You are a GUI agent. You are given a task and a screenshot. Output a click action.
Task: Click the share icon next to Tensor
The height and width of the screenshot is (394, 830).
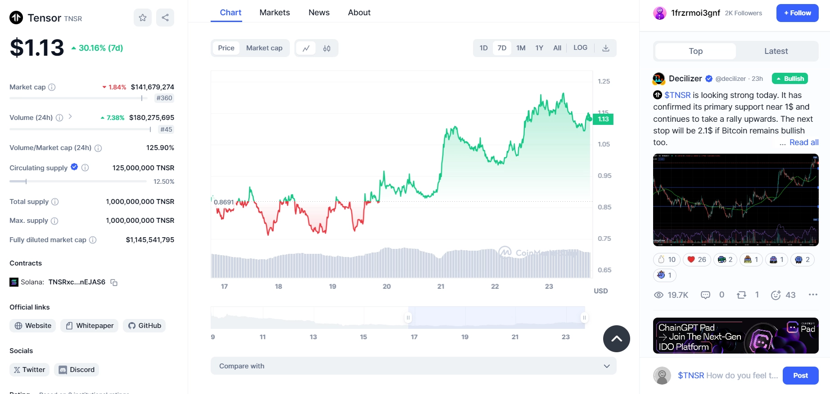click(165, 18)
